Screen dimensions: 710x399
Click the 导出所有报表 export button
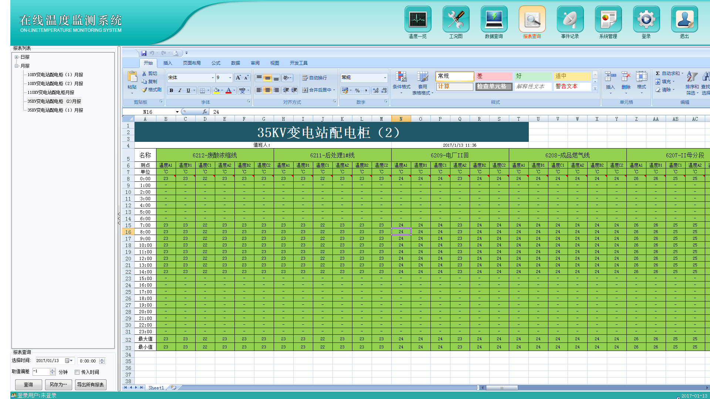tap(90, 385)
